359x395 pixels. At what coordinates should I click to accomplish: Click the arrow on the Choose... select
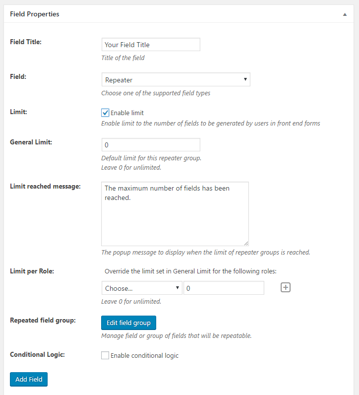tap(178, 288)
